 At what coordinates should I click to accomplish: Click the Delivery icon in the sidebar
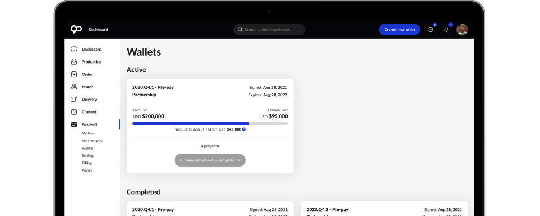click(73, 100)
